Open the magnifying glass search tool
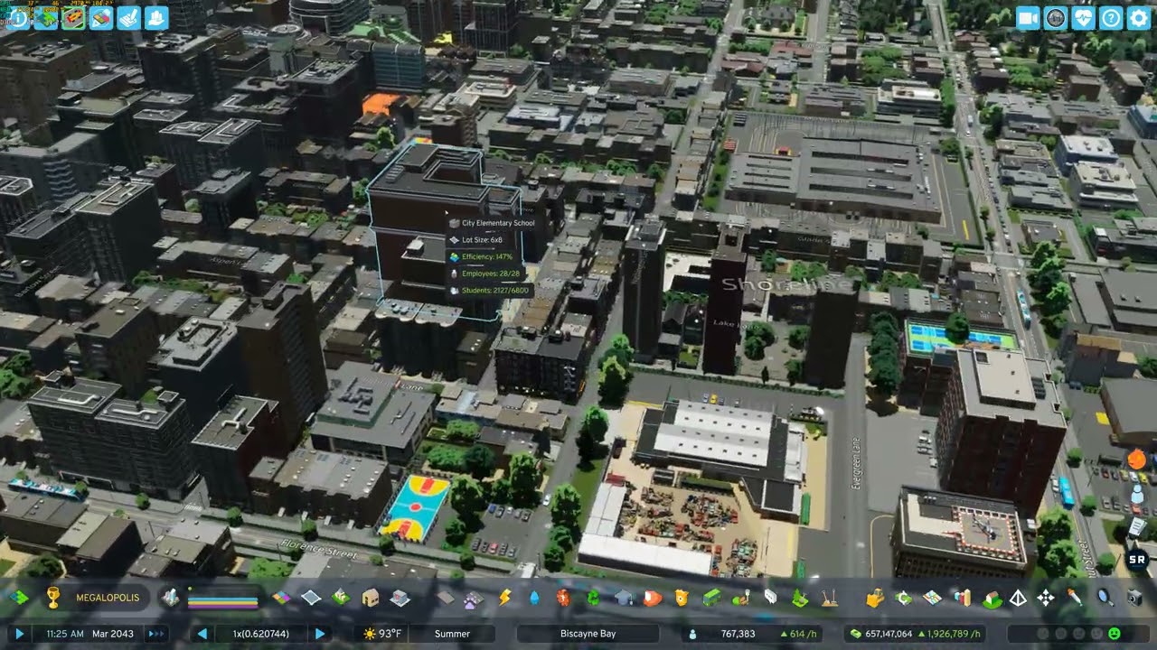Viewport: 1157px width, 650px height. click(1105, 598)
